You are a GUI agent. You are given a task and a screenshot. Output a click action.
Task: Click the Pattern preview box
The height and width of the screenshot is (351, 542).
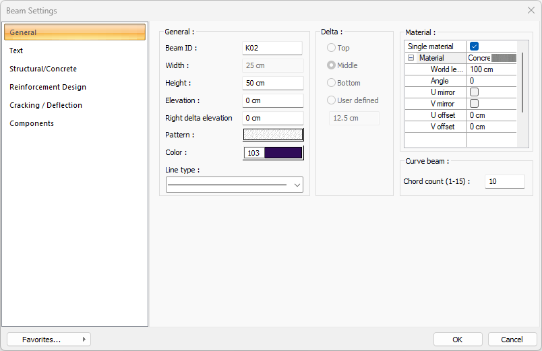point(273,135)
